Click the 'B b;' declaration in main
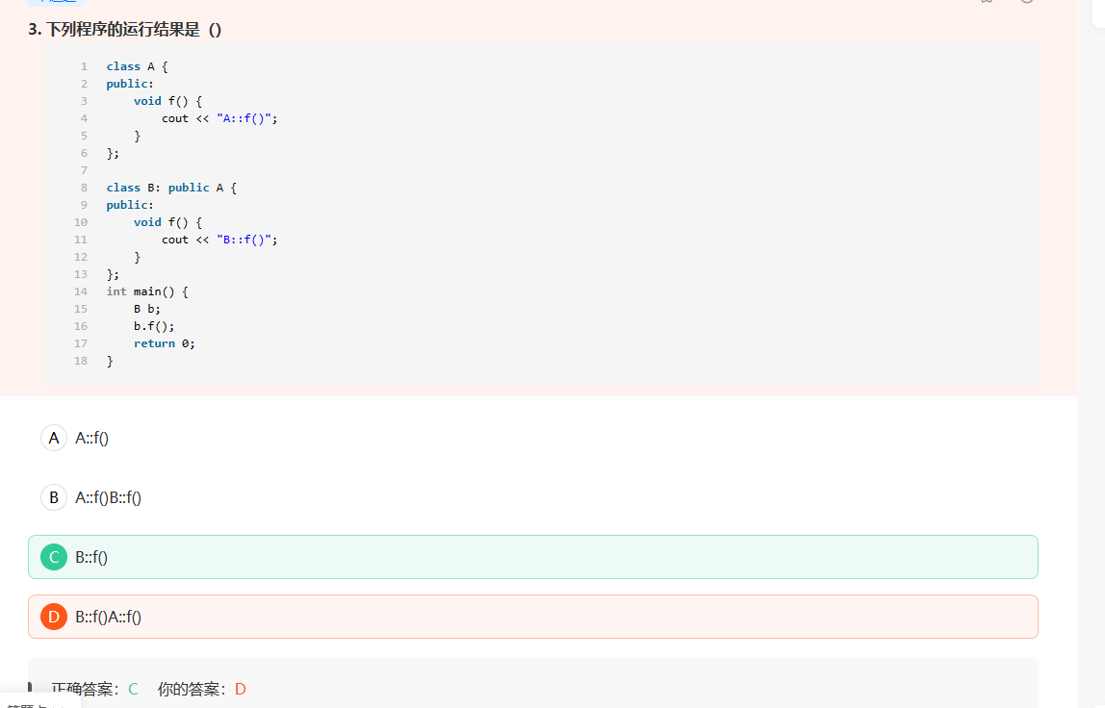Image resolution: width=1105 pixels, height=708 pixels. 147,309
